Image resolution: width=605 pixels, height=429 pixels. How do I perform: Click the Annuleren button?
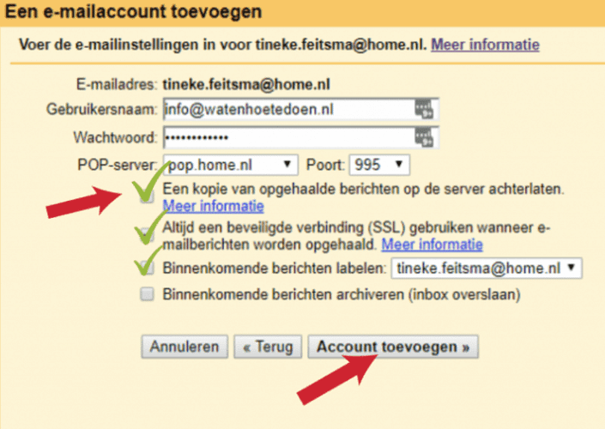click(x=185, y=347)
